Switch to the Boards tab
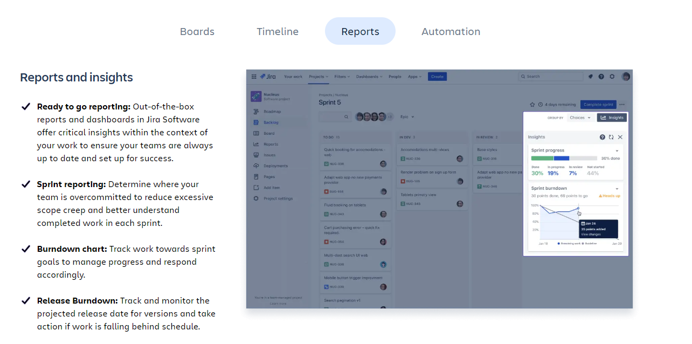This screenshot has height=344, width=692. (x=197, y=31)
